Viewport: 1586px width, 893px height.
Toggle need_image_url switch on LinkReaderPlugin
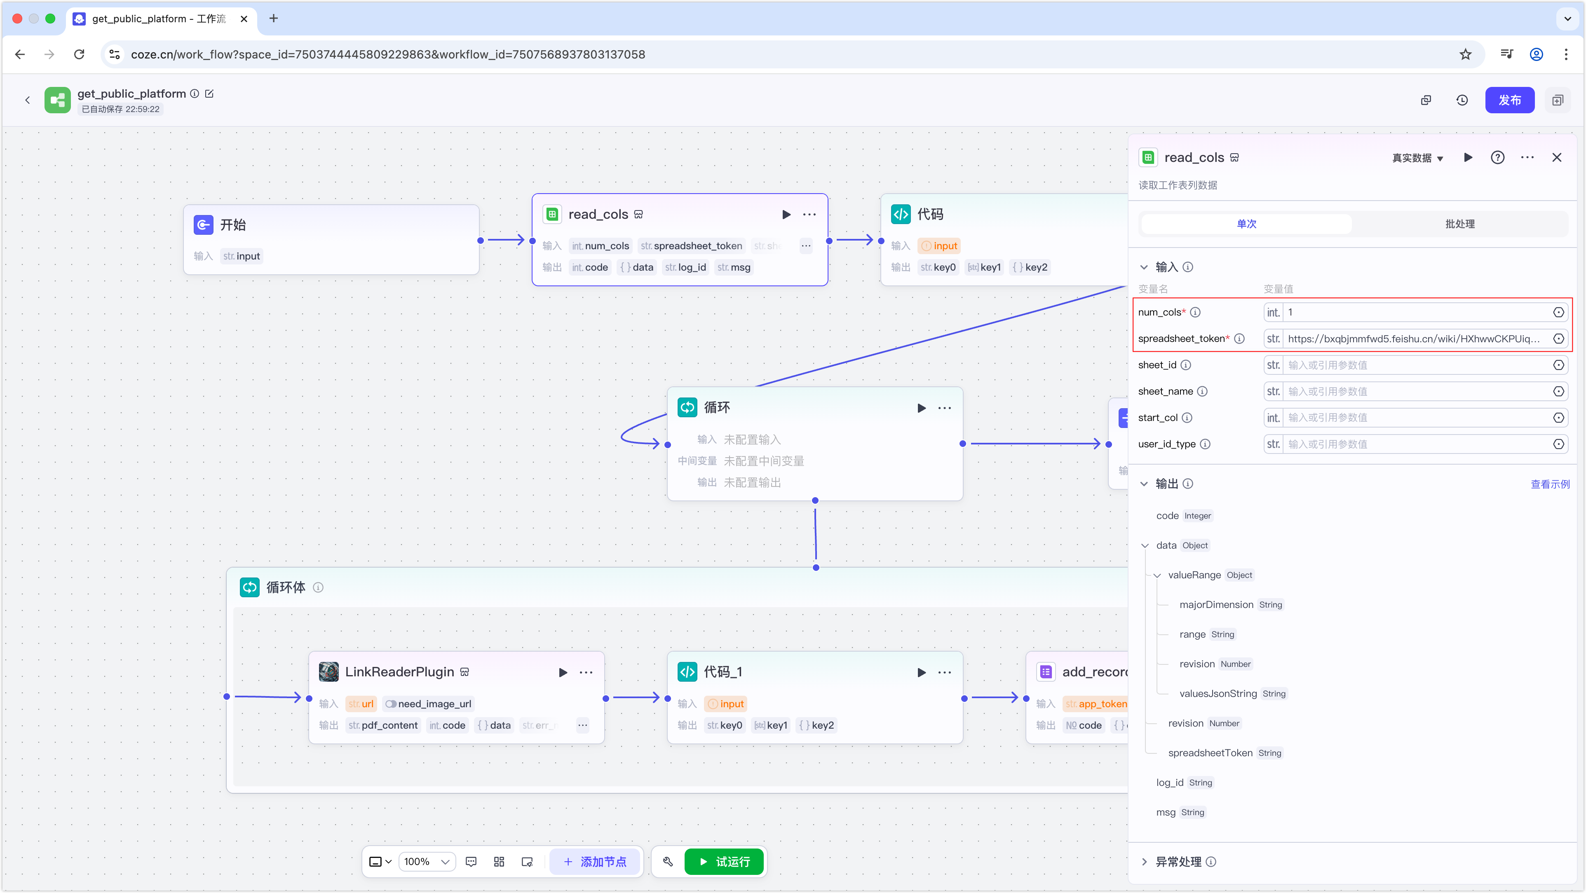point(390,704)
